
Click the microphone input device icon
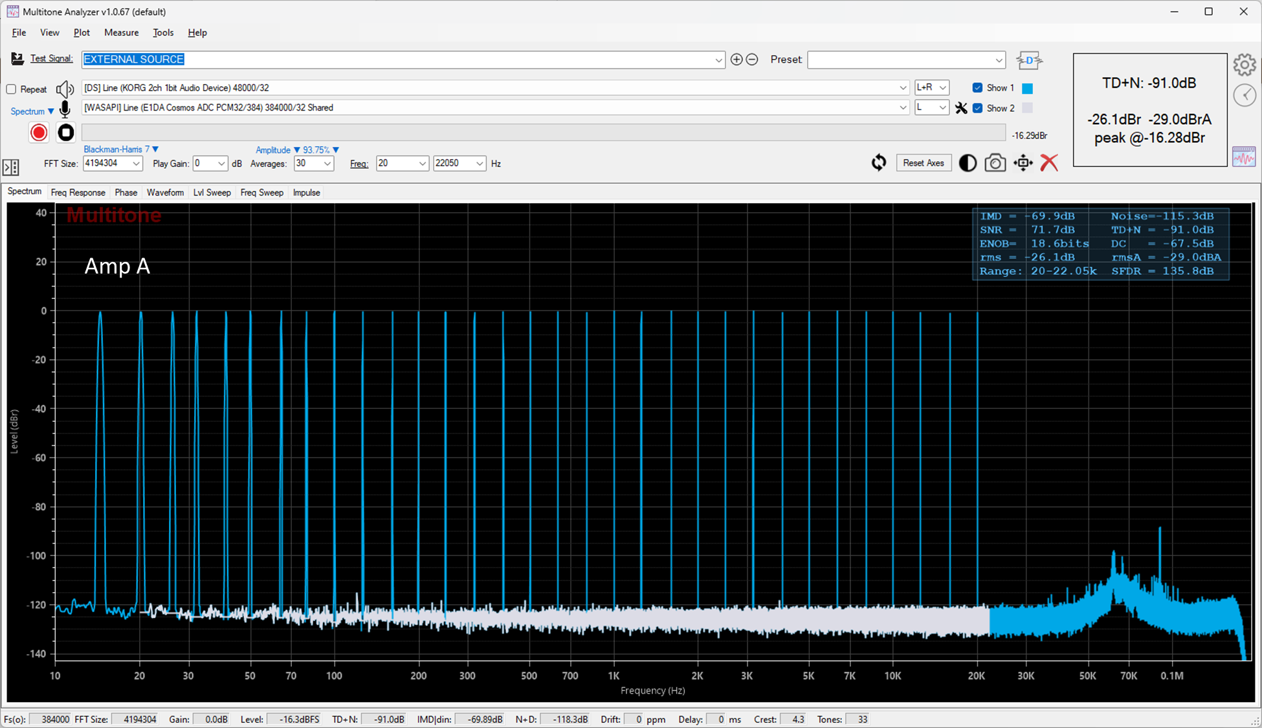click(x=65, y=109)
